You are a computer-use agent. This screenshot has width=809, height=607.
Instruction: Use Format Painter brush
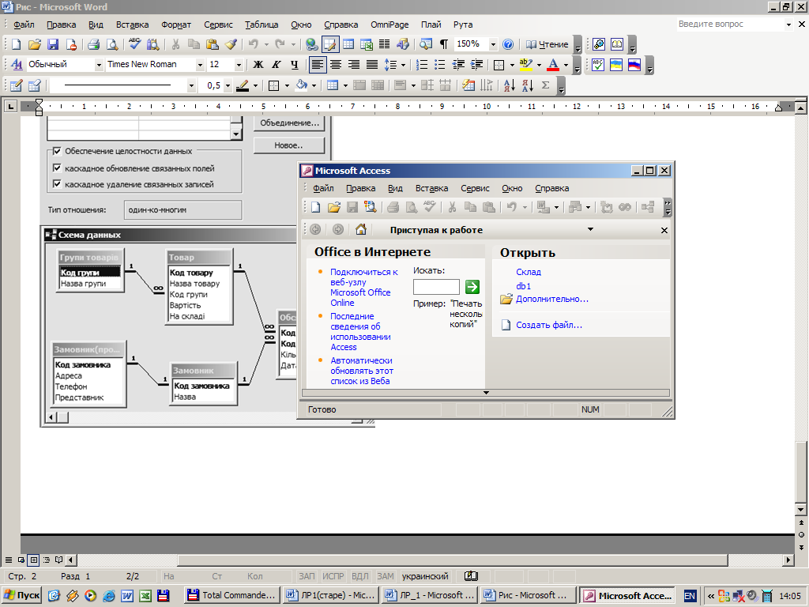[231, 44]
